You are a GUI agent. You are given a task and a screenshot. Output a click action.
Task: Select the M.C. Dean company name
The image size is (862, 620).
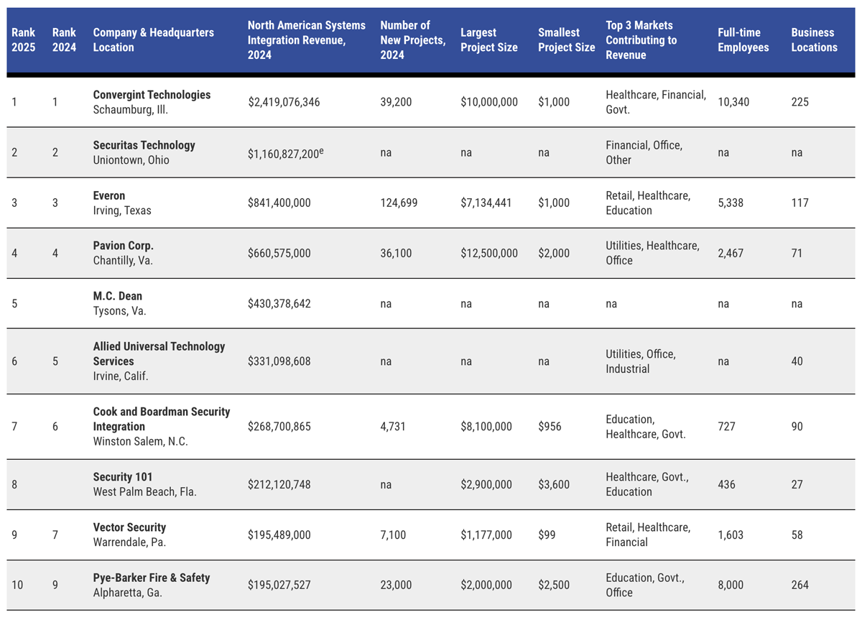118,296
